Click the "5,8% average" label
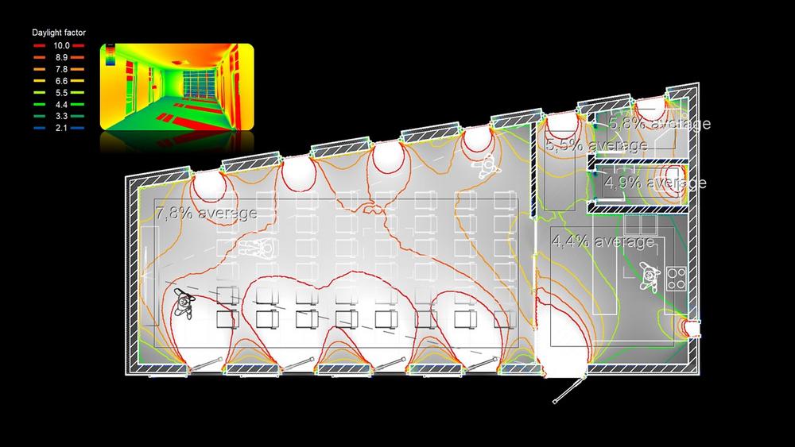 (660, 124)
